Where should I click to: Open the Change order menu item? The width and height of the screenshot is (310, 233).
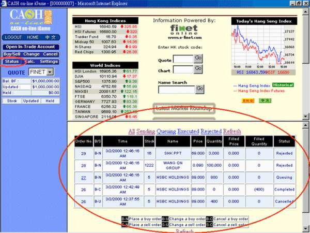(x=32, y=54)
